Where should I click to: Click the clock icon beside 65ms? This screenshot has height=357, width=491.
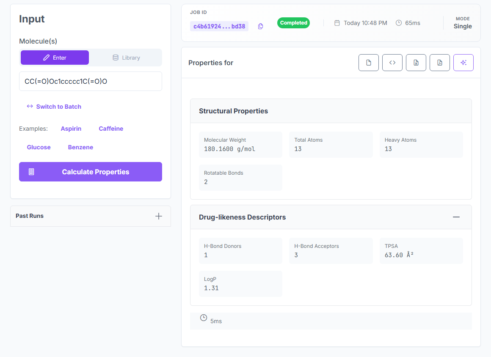[x=399, y=23]
